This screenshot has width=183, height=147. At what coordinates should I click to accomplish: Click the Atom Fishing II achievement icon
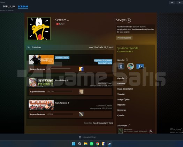pos(81,92)
